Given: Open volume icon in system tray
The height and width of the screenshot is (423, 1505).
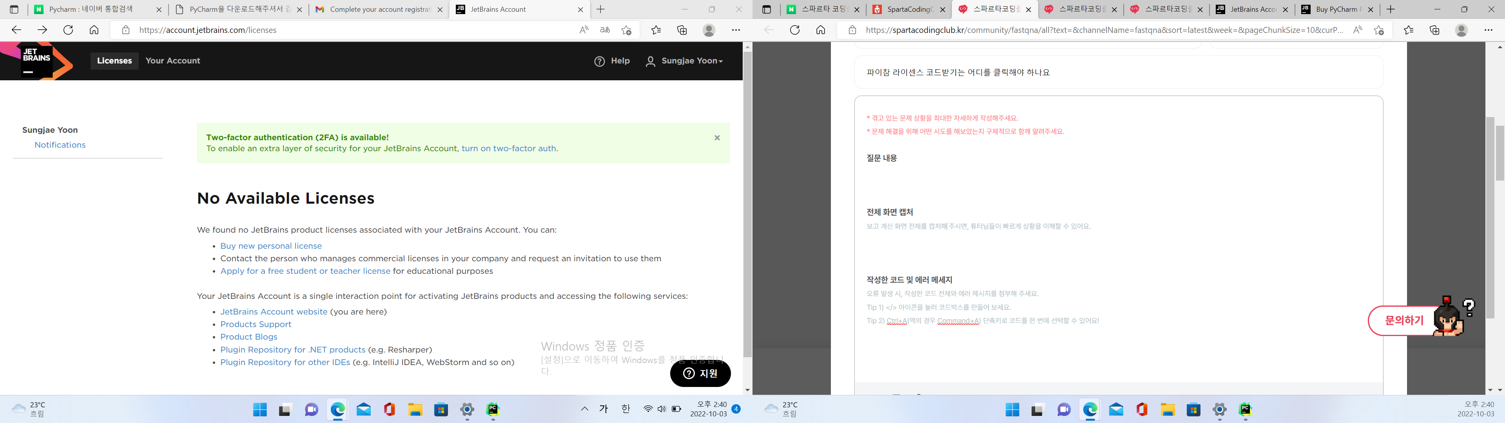Looking at the screenshot, I should click(661, 409).
